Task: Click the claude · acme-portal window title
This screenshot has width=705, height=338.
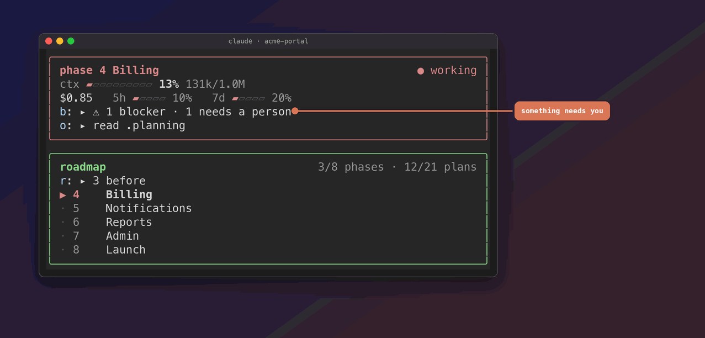Action: click(x=268, y=41)
